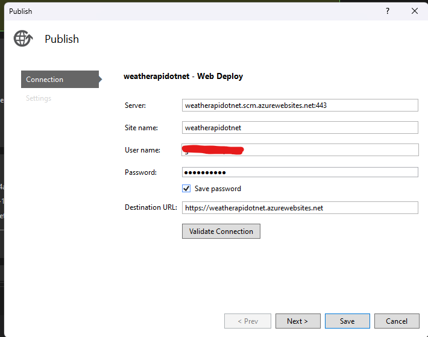Click the 'Server:' label
The width and height of the screenshot is (428, 337).
135,106
